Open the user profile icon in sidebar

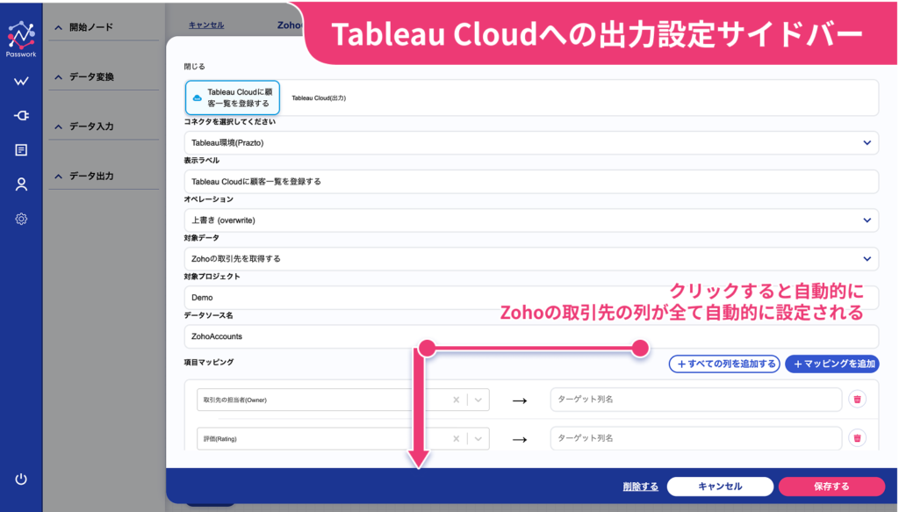pos(21,184)
